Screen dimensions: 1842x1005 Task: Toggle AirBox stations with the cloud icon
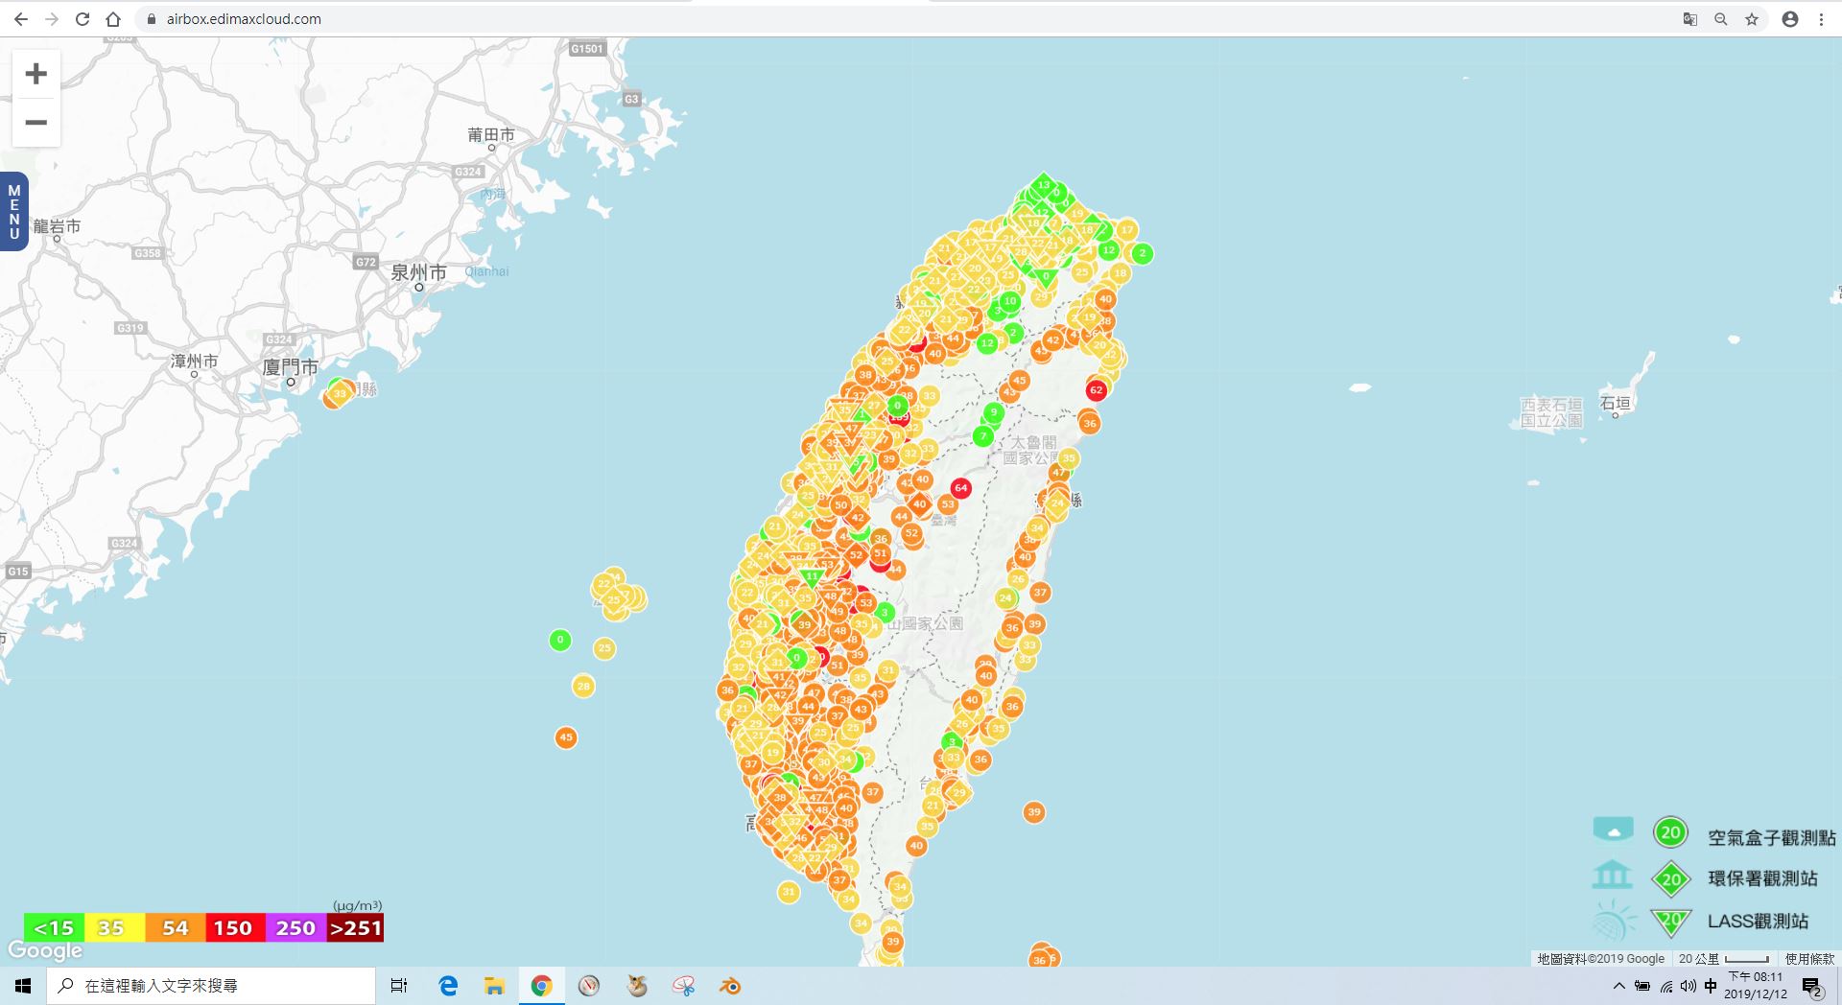click(1613, 829)
